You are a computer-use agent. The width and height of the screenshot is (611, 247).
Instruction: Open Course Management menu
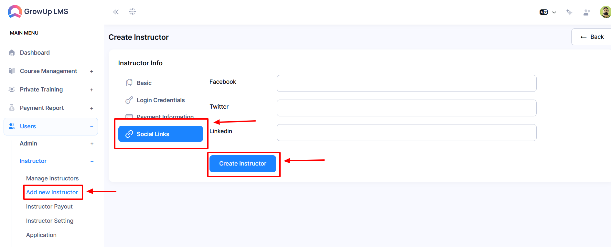pyautogui.click(x=48, y=71)
